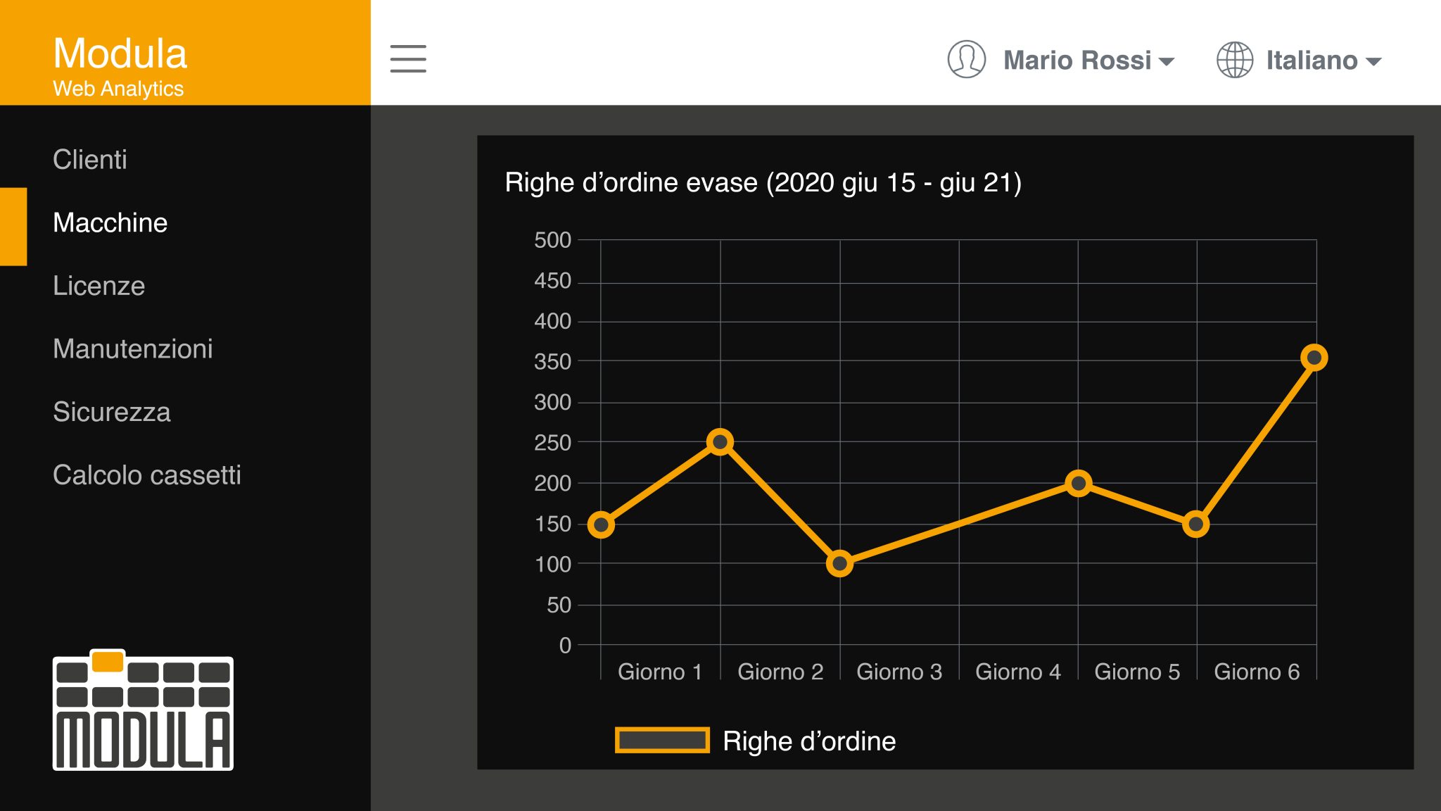Viewport: 1441px width, 811px height.
Task: Select the Giorno 2 chart point at 250
Action: point(720,442)
